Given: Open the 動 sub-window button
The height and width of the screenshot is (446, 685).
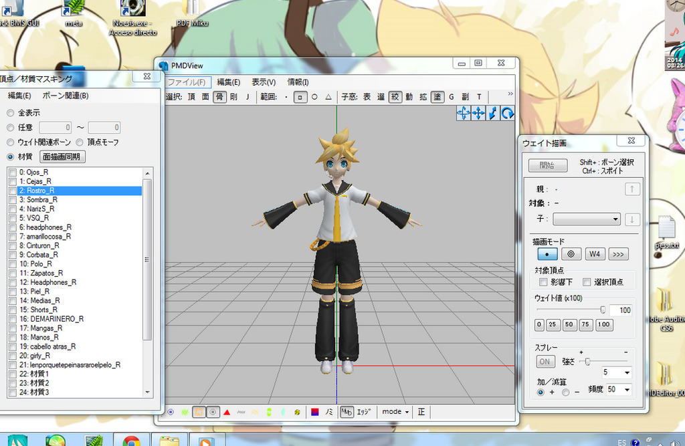Looking at the screenshot, I should click(x=409, y=97).
